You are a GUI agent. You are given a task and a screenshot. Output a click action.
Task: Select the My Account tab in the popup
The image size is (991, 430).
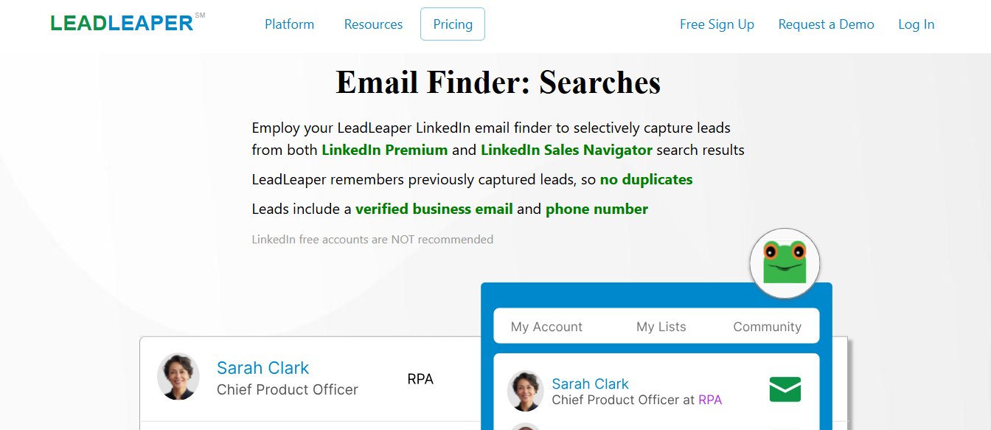click(546, 326)
